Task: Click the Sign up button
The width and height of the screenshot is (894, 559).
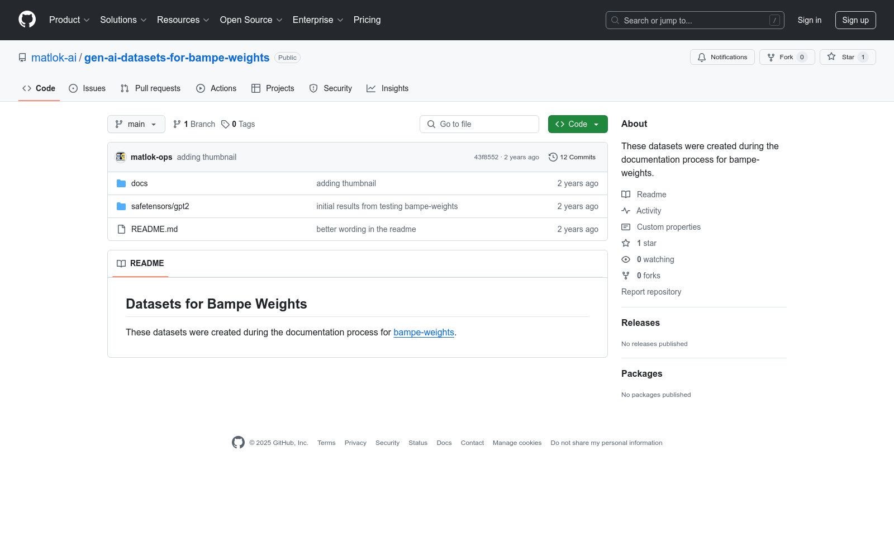Action: click(x=855, y=20)
